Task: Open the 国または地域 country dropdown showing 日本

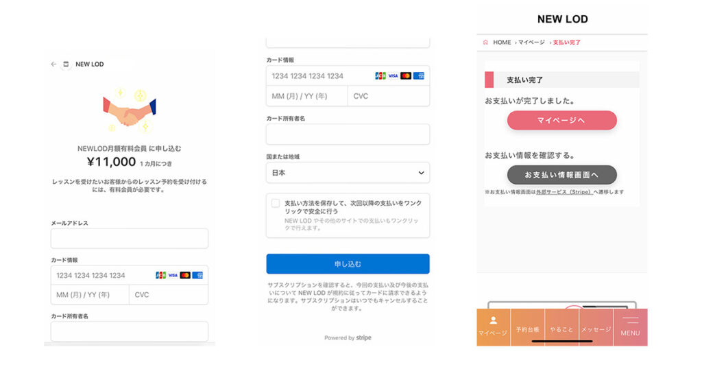Action: coord(348,173)
